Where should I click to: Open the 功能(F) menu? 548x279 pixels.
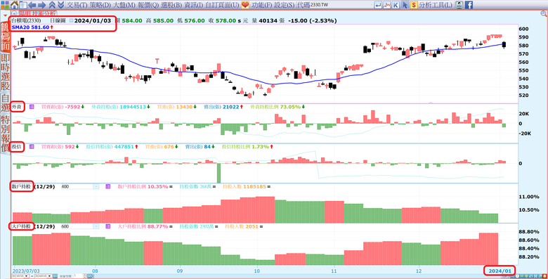coord(262,5)
